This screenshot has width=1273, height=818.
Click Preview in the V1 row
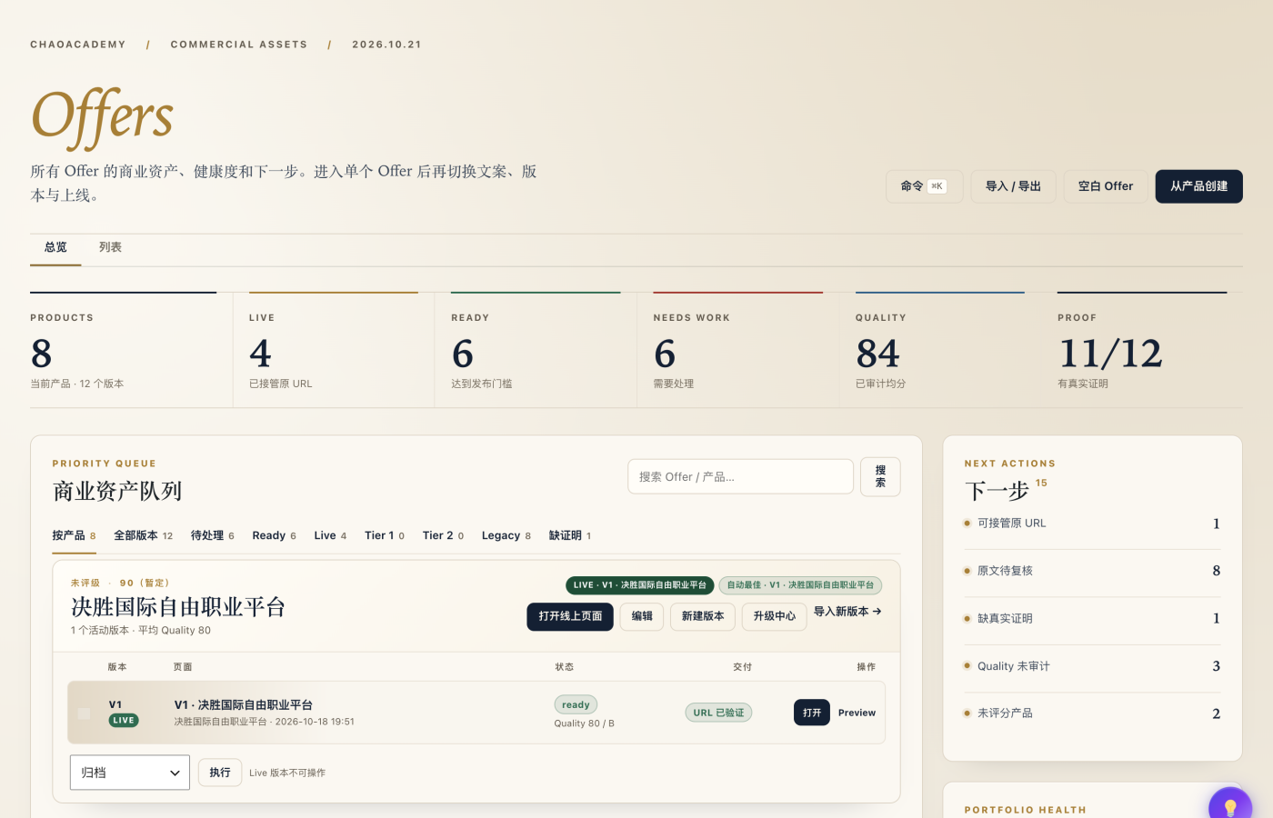(857, 713)
